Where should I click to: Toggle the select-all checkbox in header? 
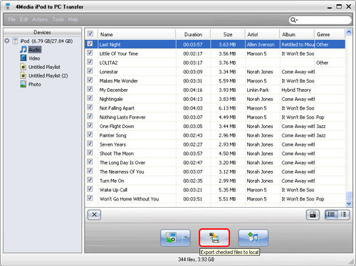tap(90, 33)
